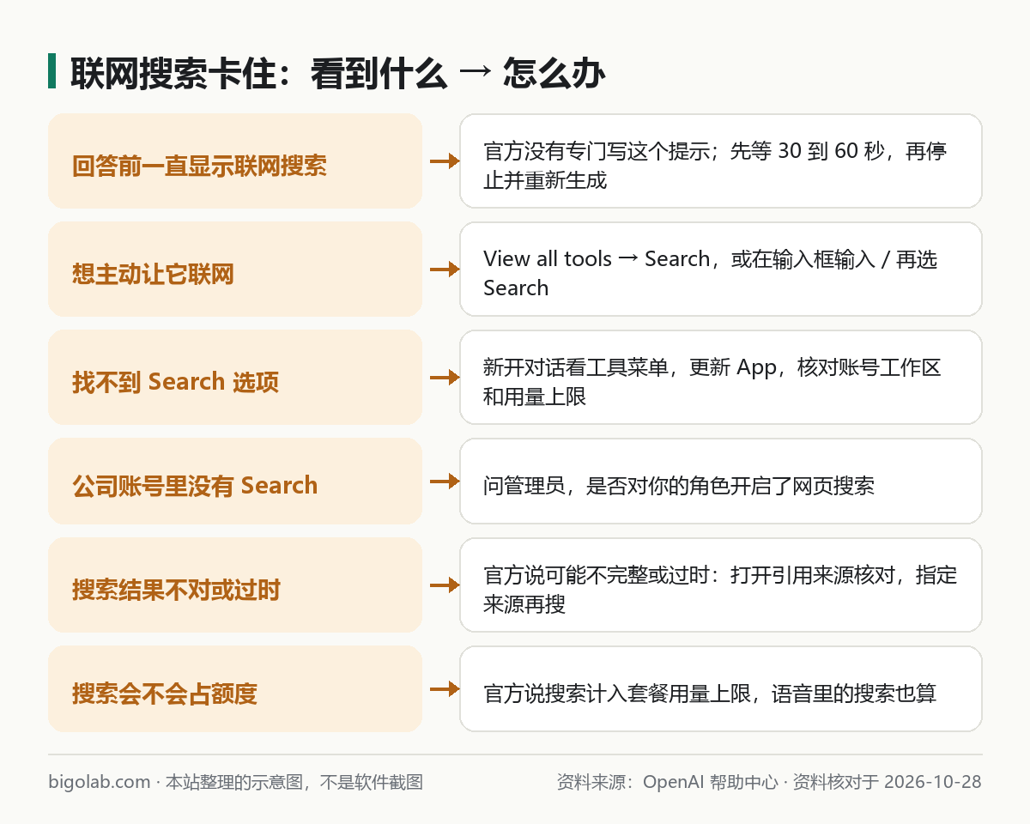This screenshot has height=824, width=1030.
Task: Click the answer about waiting 30 到 60 秒
Action: [721, 161]
